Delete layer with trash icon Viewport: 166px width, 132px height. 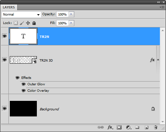pyautogui.click(x=156, y=127)
